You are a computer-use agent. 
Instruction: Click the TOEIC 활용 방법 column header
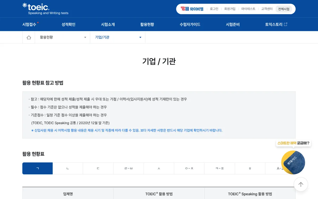[159, 194]
